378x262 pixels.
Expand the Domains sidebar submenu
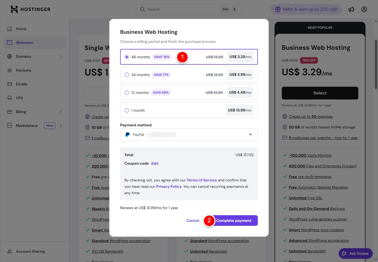coord(61,56)
